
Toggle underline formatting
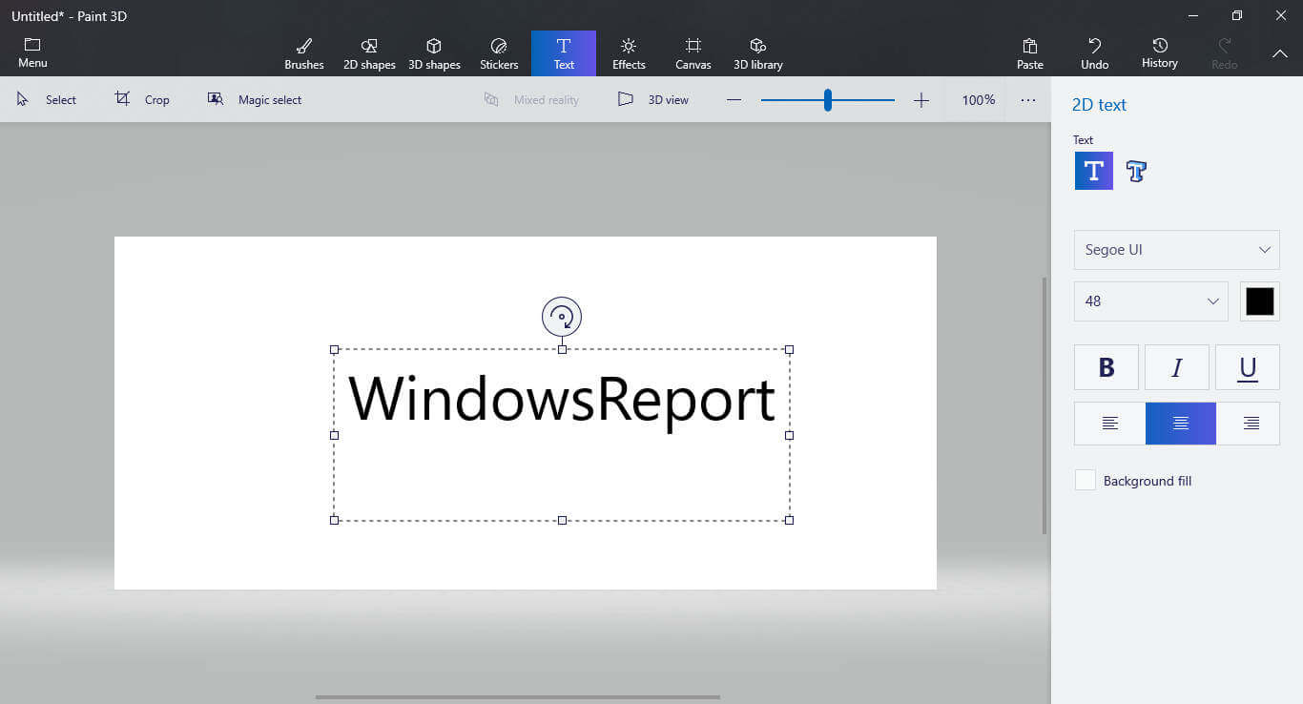tap(1248, 367)
